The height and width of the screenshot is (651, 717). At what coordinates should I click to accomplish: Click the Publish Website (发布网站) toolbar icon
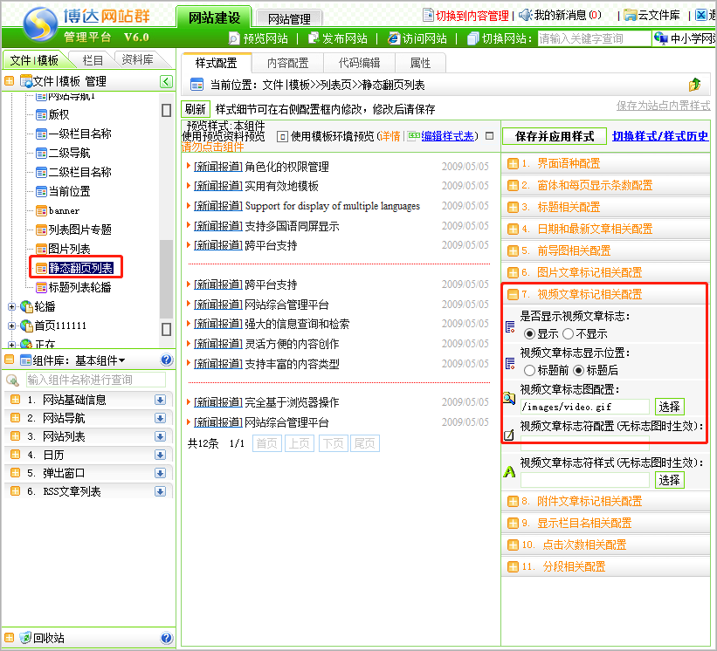coord(314,38)
